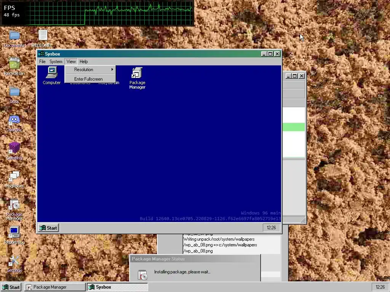This screenshot has width=390, height=292.
Task: Launch the Gameing shortcut
Action: tap(14, 151)
